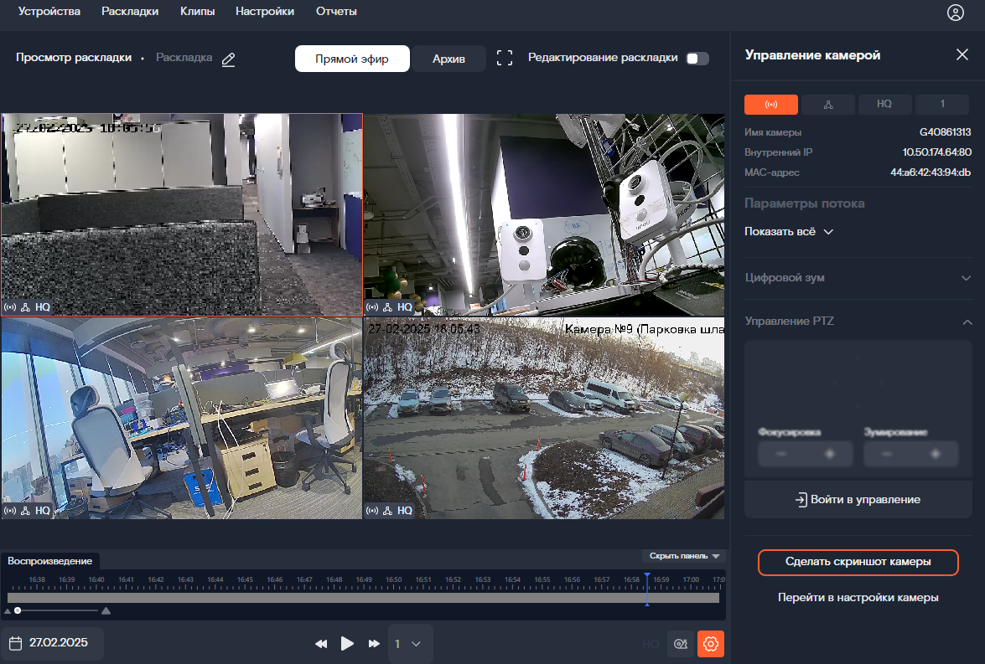Select the orange live-signal button in camera panel
Viewport: 985px width, 664px height.
(x=770, y=104)
